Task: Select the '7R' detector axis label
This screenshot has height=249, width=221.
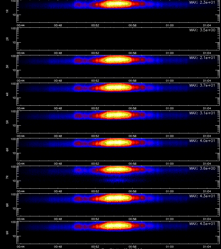Action: (x=7, y=177)
